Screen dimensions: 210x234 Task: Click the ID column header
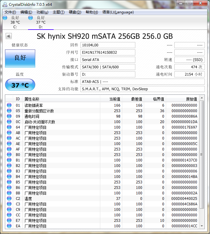pos(18,99)
